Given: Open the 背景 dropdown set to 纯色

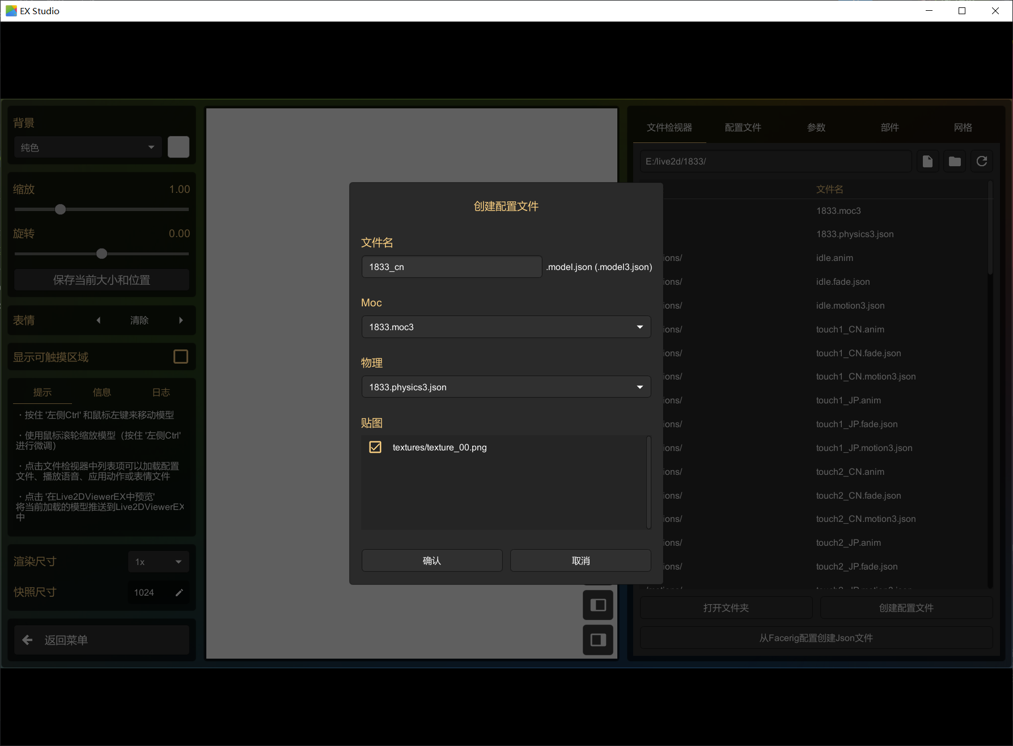Looking at the screenshot, I should click(x=88, y=147).
